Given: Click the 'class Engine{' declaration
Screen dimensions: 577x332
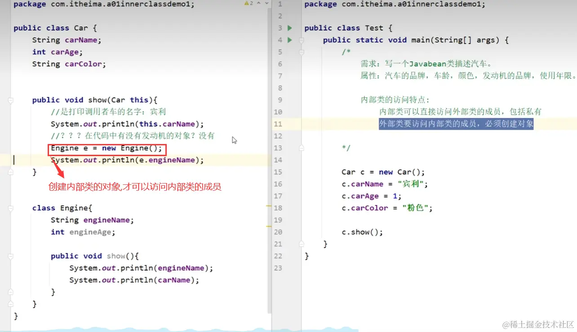Looking at the screenshot, I should point(62,208).
